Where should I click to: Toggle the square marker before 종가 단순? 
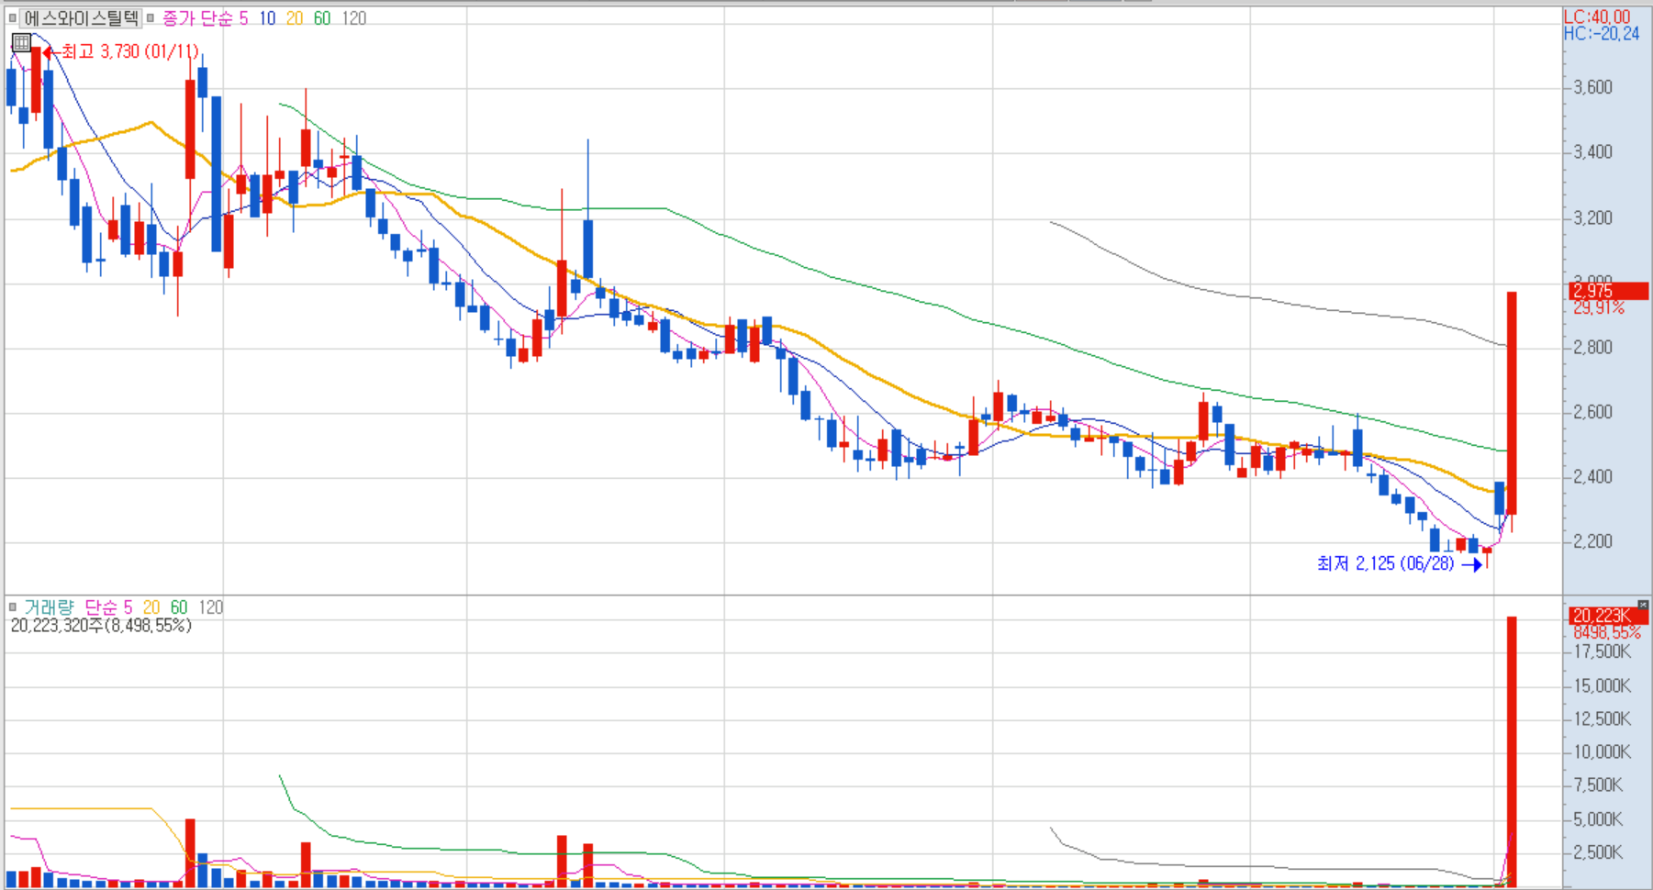click(x=151, y=17)
